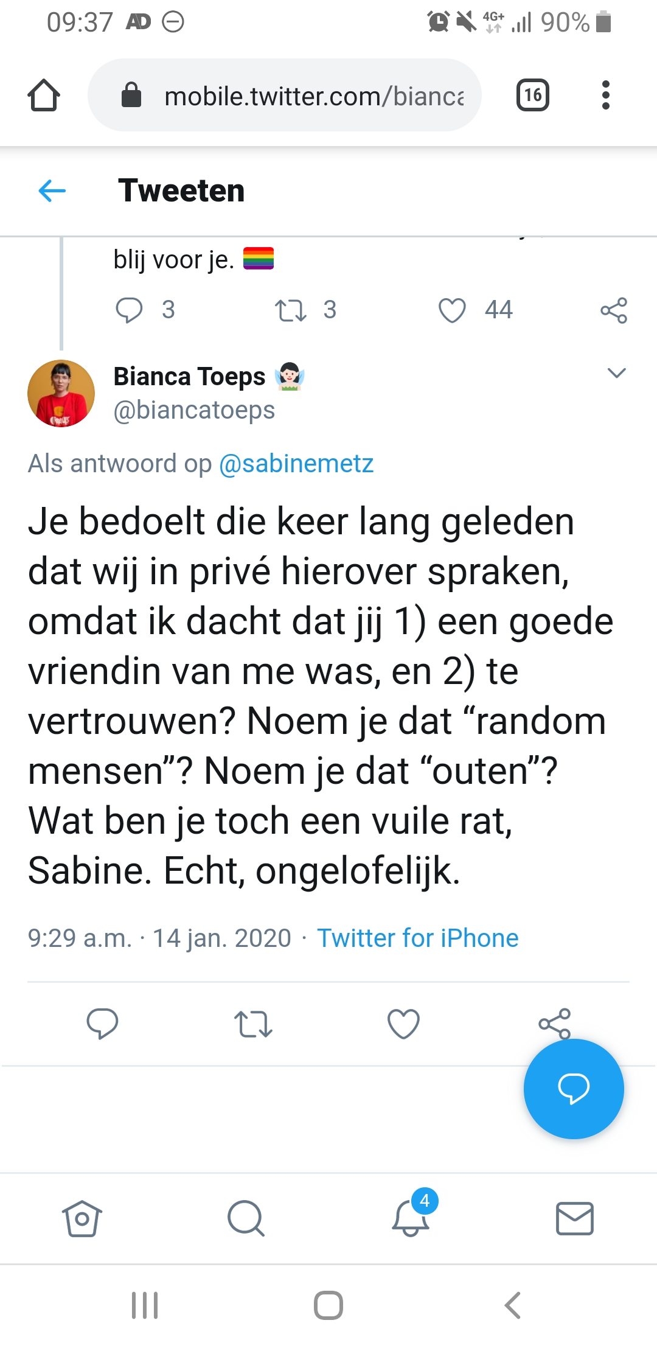Reply to the tweet with 3 replies
Image resolution: width=657 pixels, height=1351 pixels.
(129, 310)
